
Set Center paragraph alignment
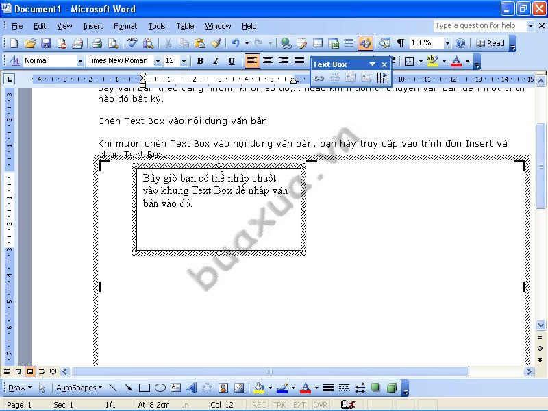[x=268, y=61]
